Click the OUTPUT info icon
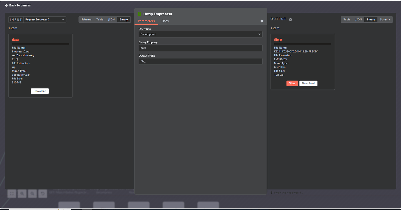The image size is (401, 210). [x=291, y=19]
